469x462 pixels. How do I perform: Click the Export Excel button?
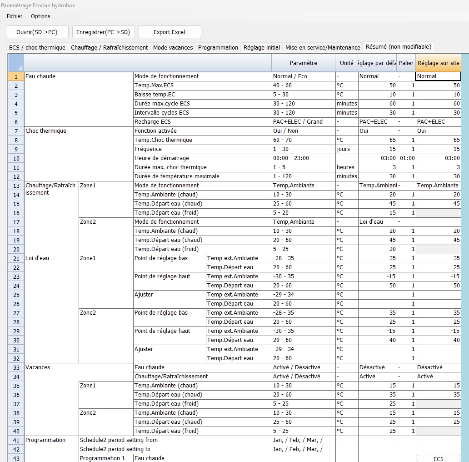tap(170, 32)
